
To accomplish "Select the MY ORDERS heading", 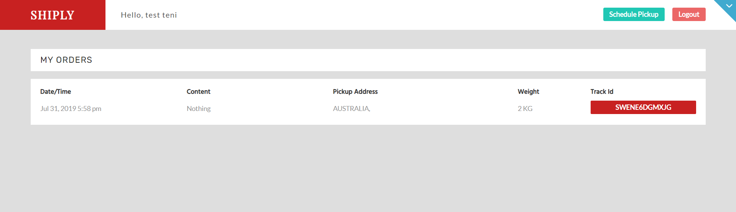I will pyautogui.click(x=66, y=60).
